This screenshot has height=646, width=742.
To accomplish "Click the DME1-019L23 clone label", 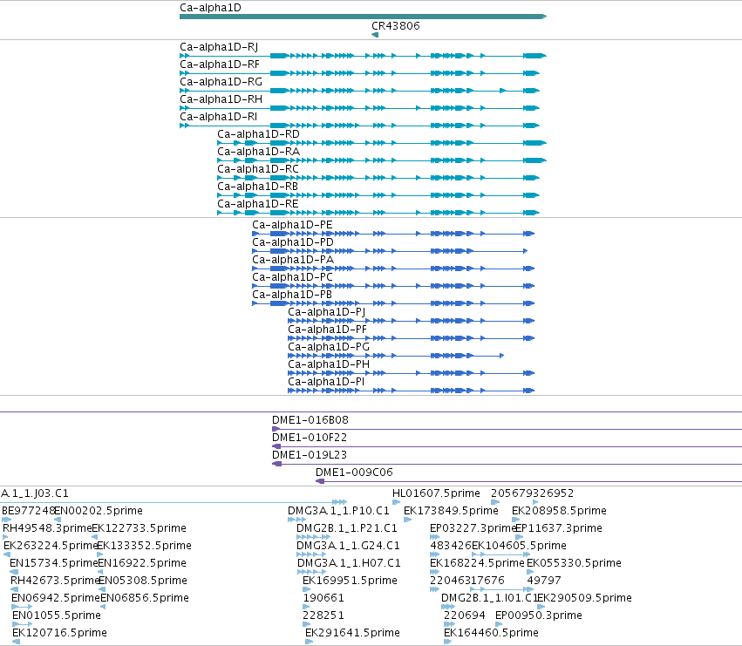I will 310,455.
